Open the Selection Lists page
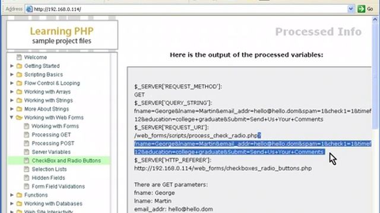380x213 pixels. [49, 169]
